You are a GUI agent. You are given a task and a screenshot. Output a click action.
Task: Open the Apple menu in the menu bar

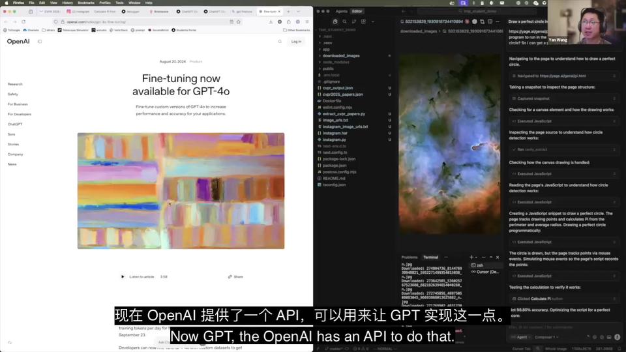point(6,3)
